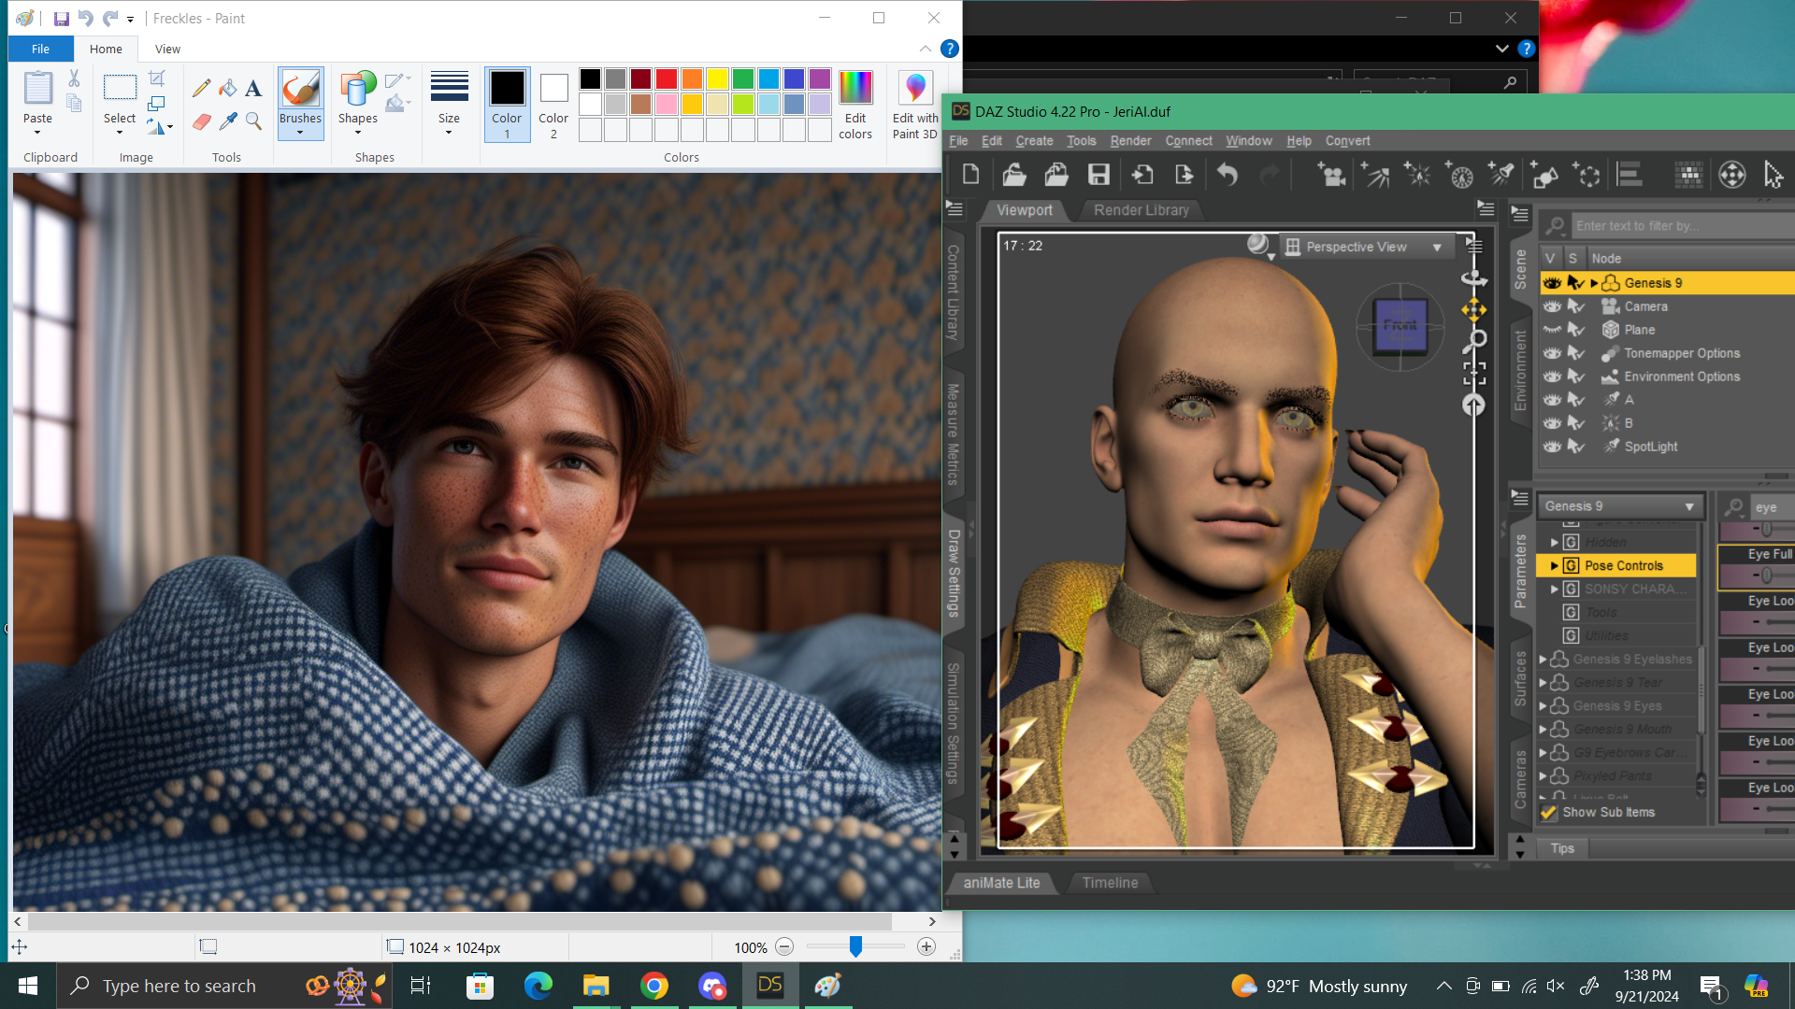Select the Fill with color bucket tool

[x=227, y=89]
